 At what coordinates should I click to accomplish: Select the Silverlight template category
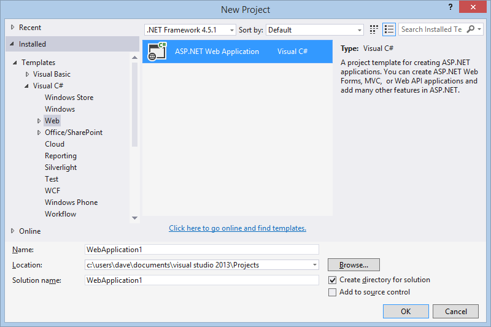61,167
